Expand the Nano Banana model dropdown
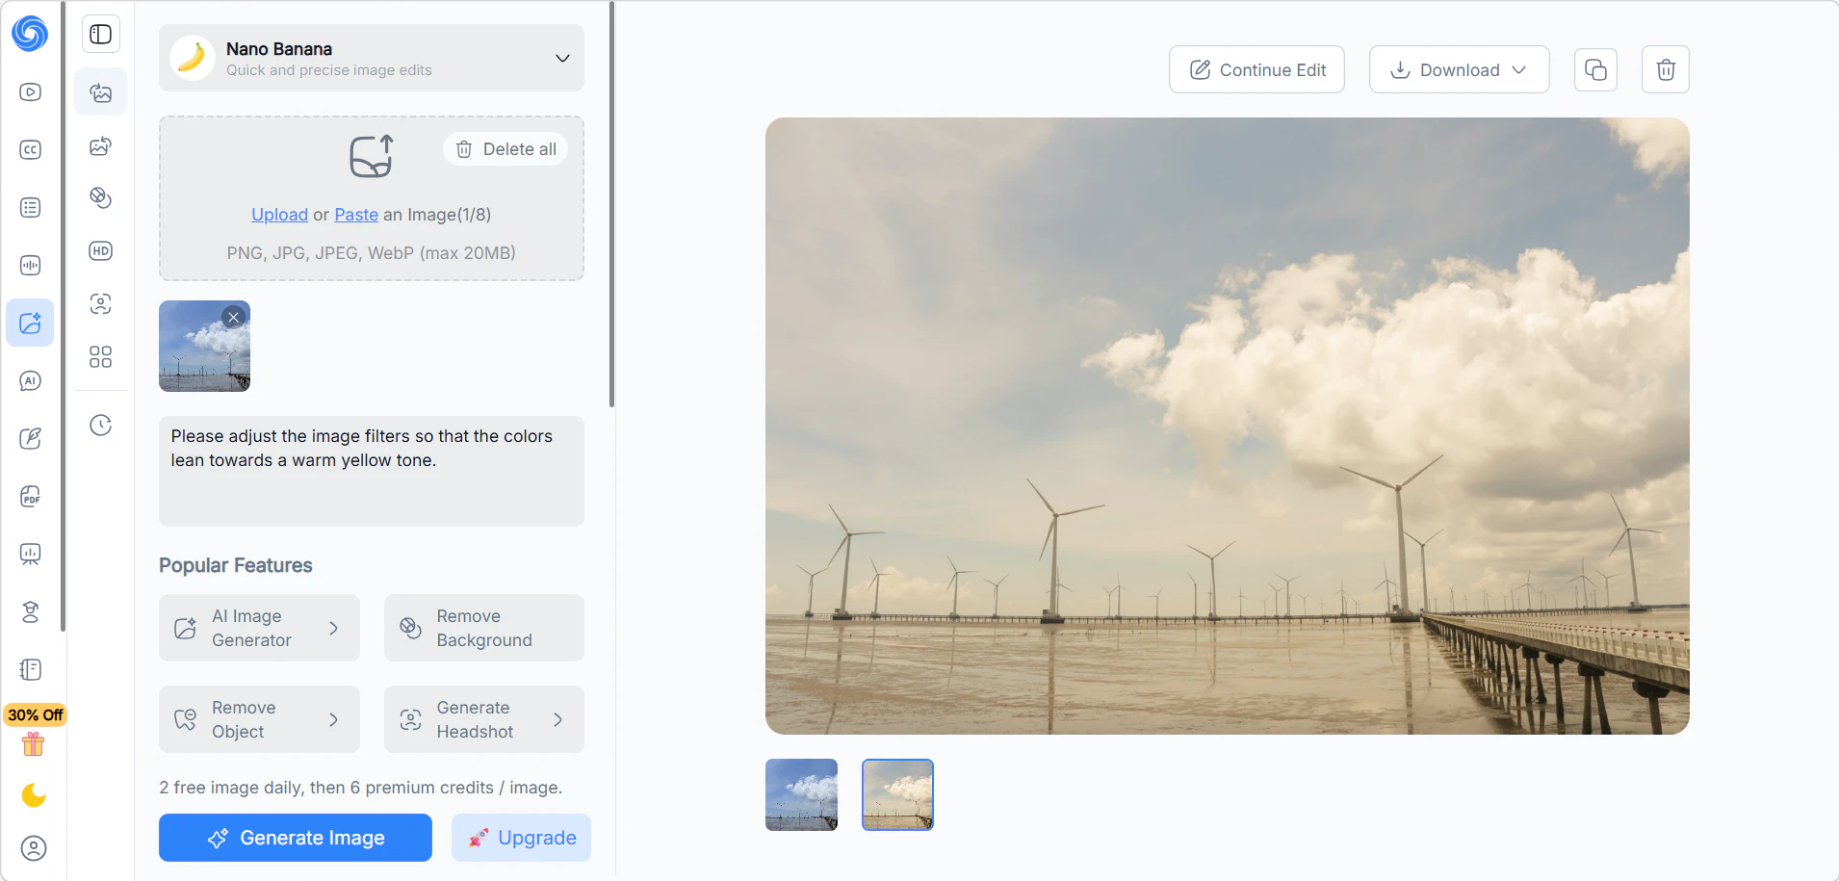Image resolution: width=1839 pixels, height=881 pixels. (x=562, y=59)
